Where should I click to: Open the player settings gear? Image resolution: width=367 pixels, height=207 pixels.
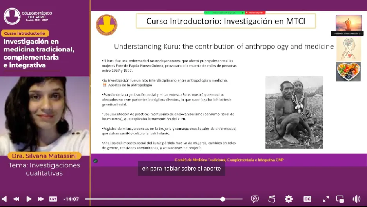coord(289,199)
